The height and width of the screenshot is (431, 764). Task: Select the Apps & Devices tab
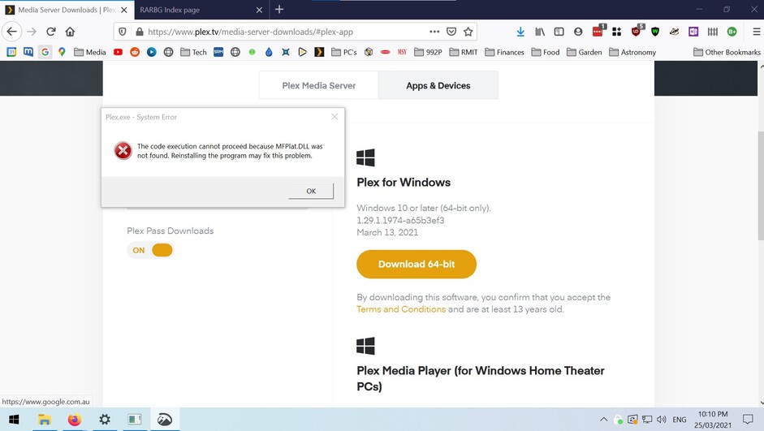438,85
